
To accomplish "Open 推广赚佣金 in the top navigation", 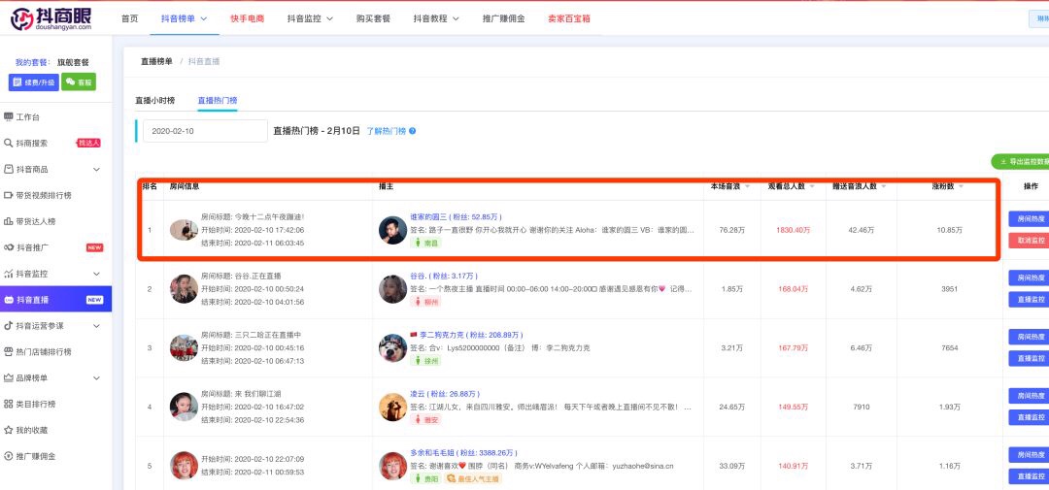I will click(x=503, y=18).
